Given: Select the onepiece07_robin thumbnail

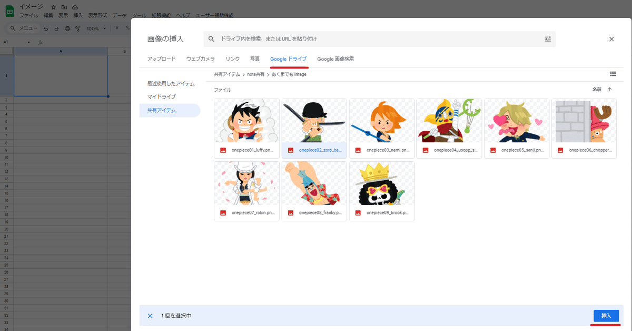Looking at the screenshot, I should pos(247,183).
